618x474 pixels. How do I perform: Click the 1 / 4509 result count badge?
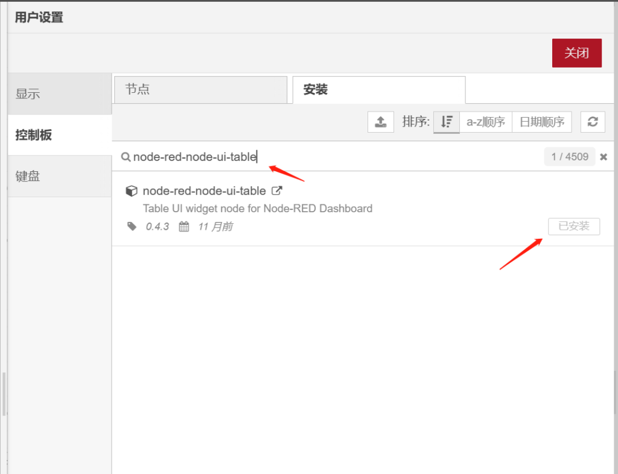coord(569,157)
